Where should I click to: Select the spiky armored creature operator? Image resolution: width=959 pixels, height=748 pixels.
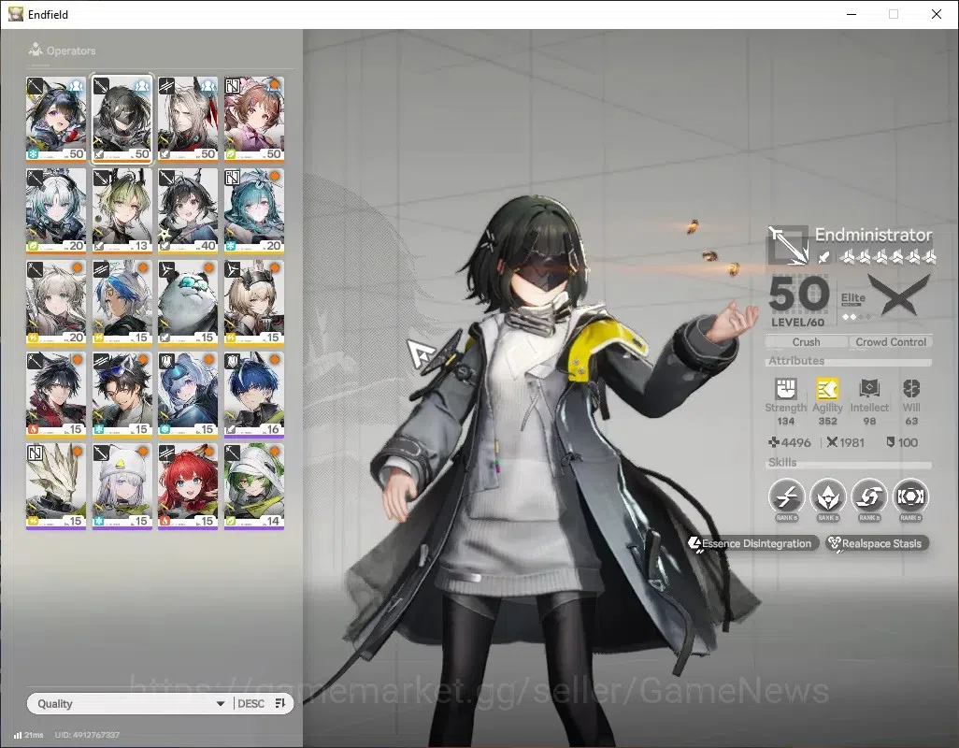click(x=56, y=486)
